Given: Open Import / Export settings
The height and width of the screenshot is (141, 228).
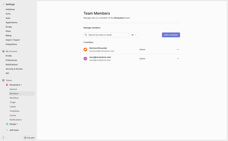Looking at the screenshot, I should (x=13, y=40).
